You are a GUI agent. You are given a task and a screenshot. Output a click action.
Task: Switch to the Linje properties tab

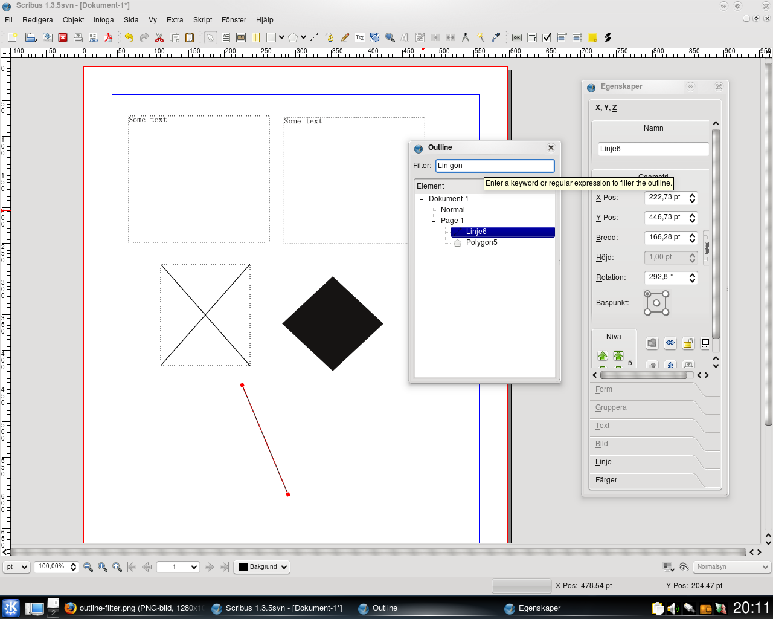click(603, 462)
